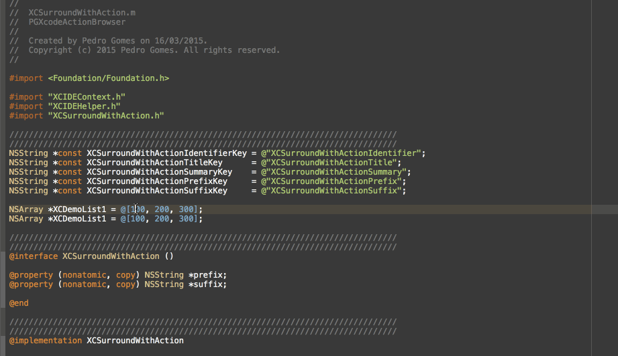618x356 pixels.
Task: Click the XCSurroundWithActionPrefixKey constant name
Action: click(157, 181)
